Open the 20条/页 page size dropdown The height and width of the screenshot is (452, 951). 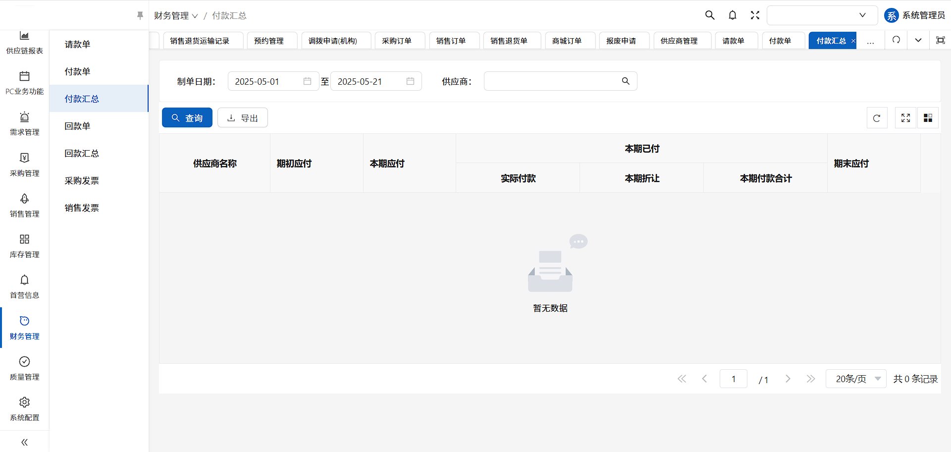pos(856,379)
